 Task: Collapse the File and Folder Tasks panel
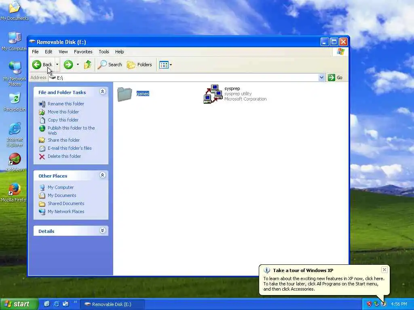click(102, 92)
